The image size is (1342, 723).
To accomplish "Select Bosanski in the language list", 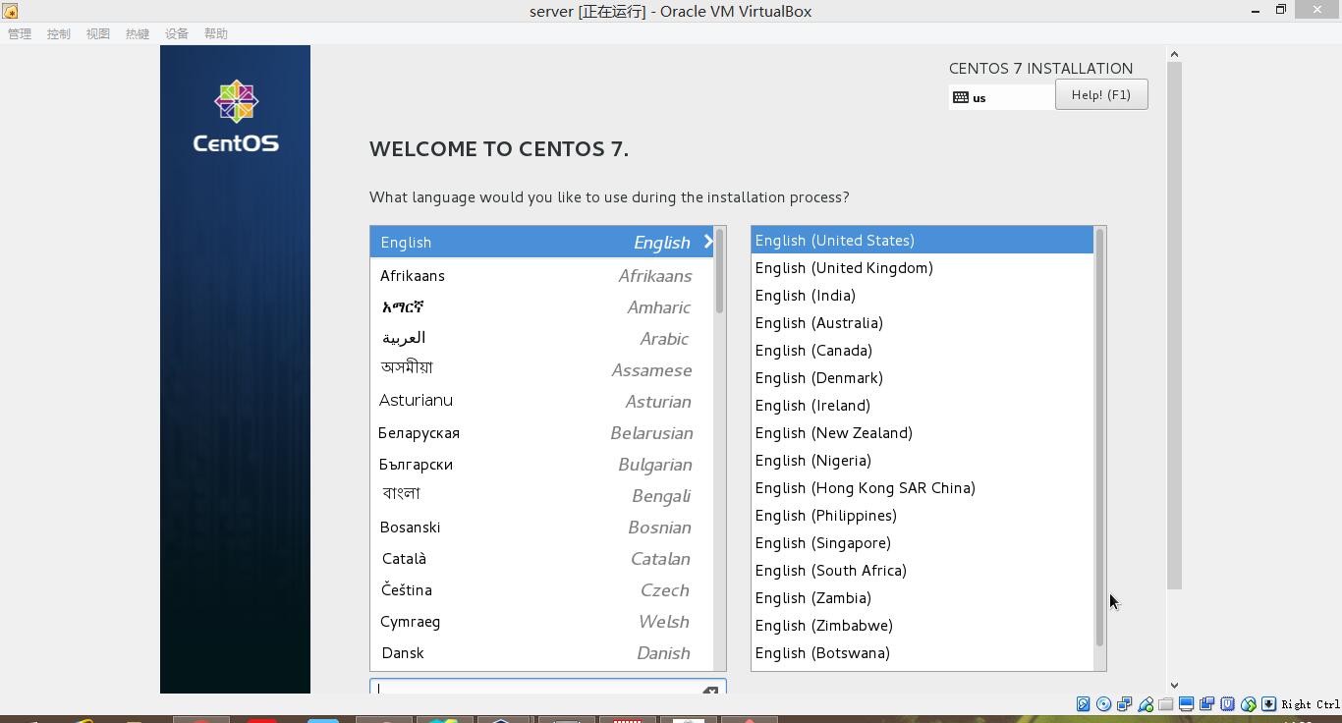I will click(542, 528).
